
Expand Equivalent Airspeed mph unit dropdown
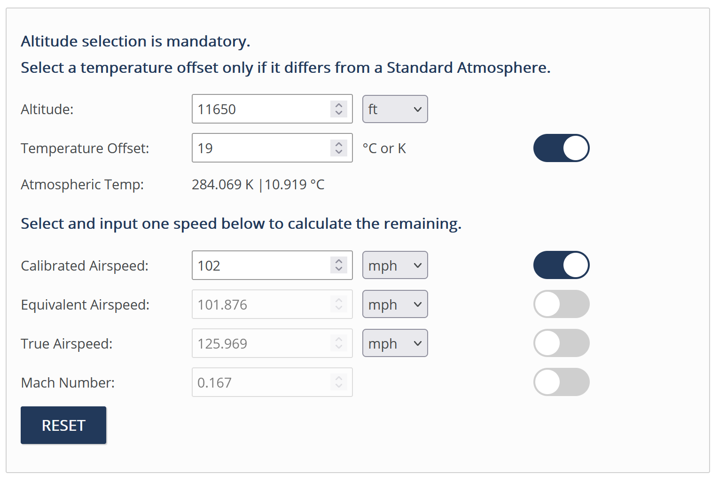click(395, 304)
